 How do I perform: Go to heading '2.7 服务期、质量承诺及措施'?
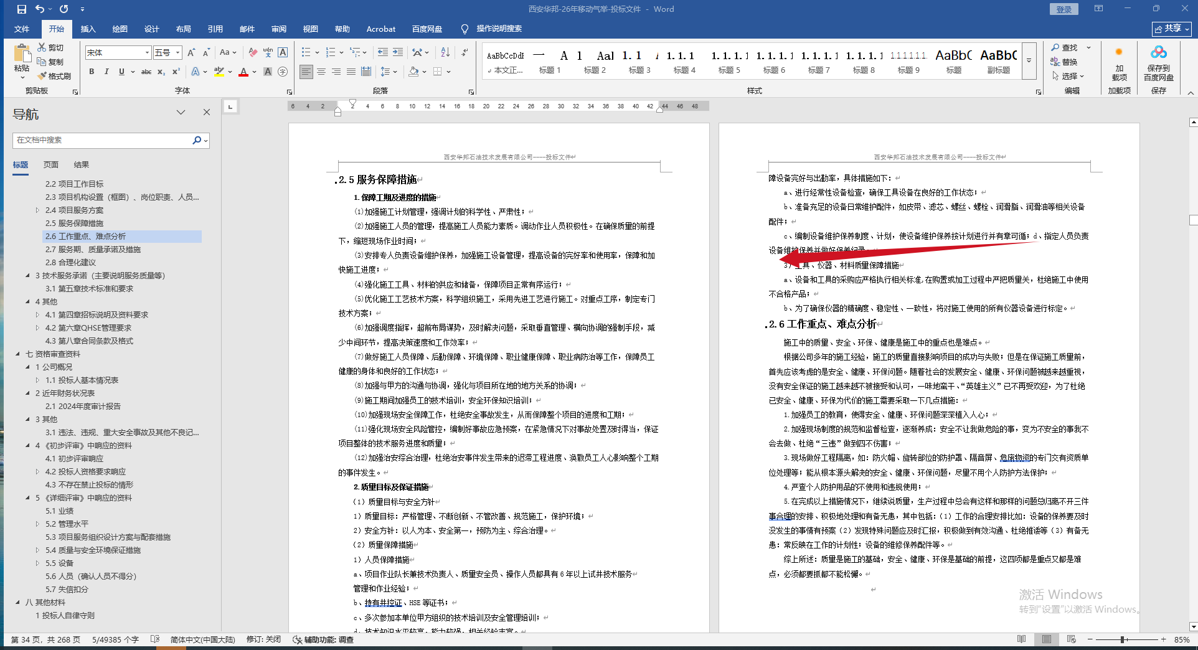coord(93,250)
